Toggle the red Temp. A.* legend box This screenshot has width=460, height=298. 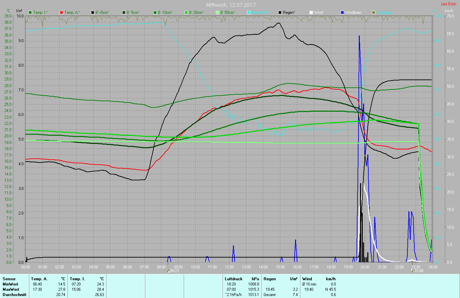pyautogui.click(x=61, y=12)
